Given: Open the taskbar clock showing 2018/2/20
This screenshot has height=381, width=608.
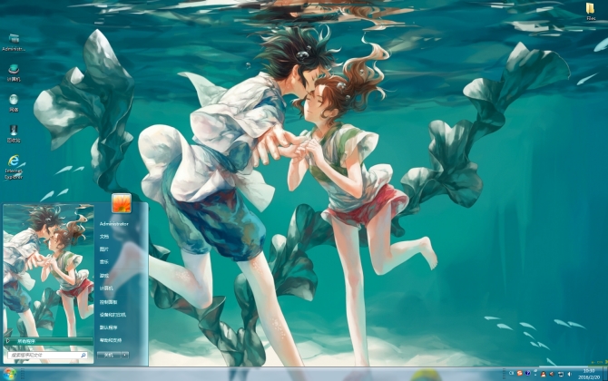Looking at the screenshot, I should 589,374.
